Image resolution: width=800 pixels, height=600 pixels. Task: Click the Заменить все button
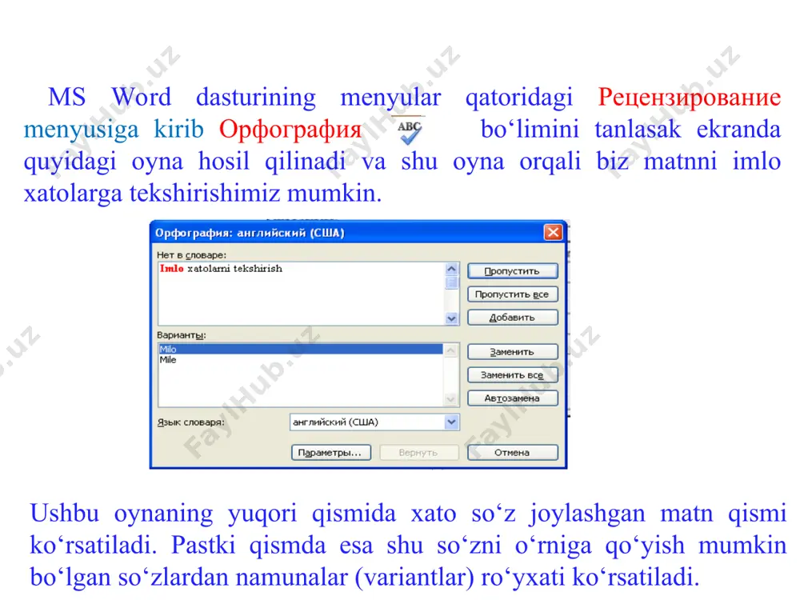pyautogui.click(x=512, y=375)
